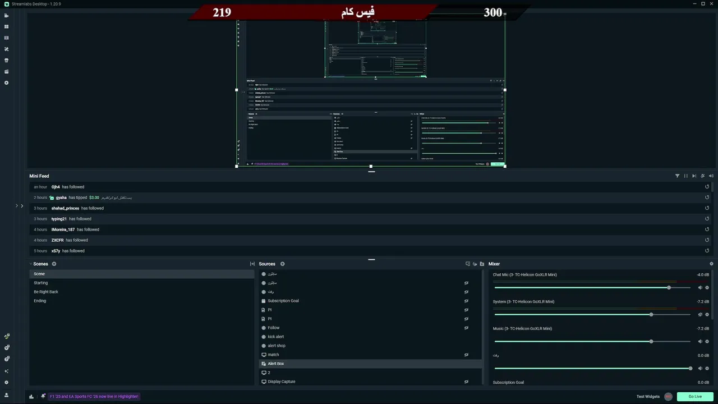Open the F1 '25 Highlighter announcement link
The image size is (718, 404).
94,396
